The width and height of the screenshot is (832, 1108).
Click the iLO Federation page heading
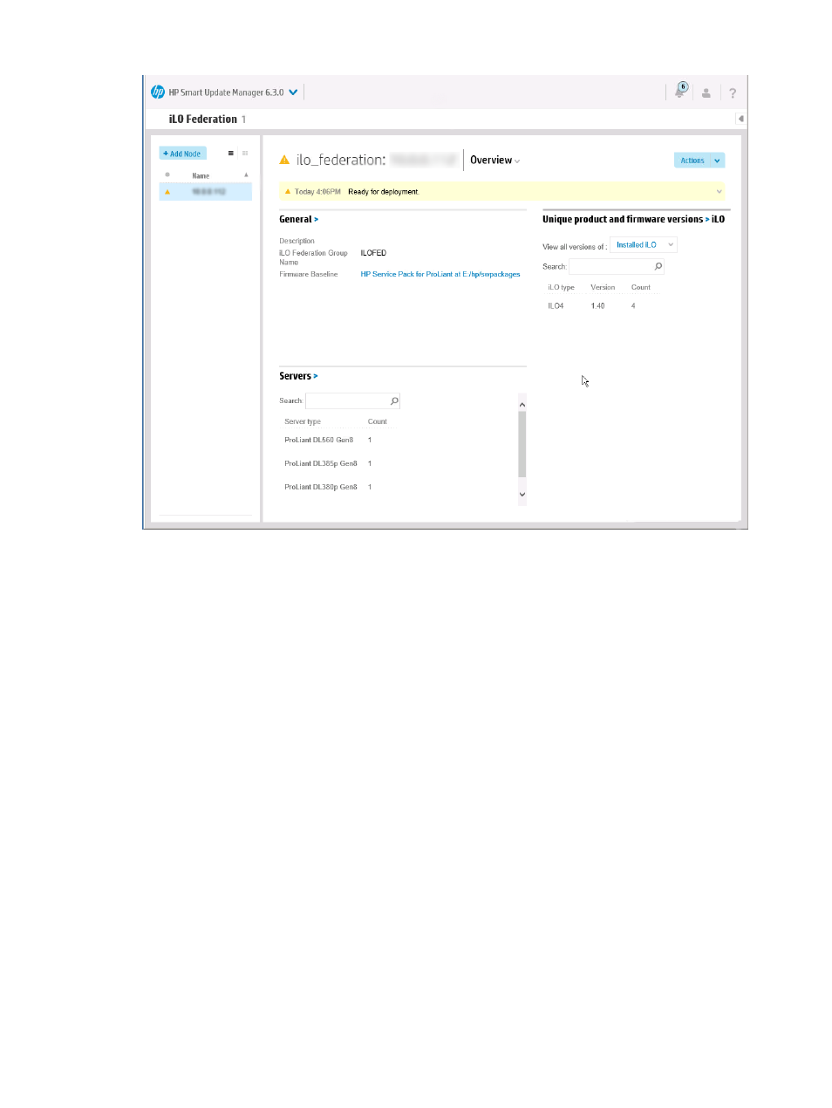203,120
